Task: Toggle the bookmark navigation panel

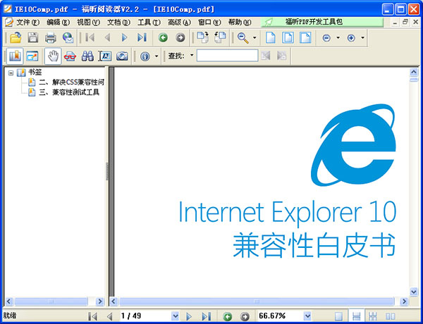Action: pos(15,56)
